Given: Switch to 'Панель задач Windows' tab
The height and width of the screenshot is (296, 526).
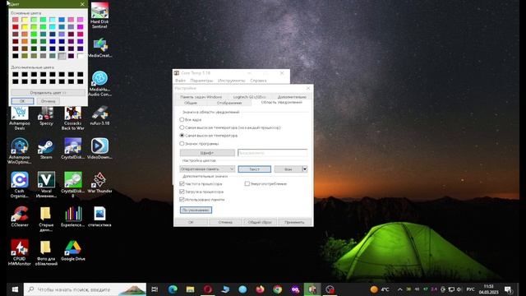Looking at the screenshot, I should [x=201, y=97].
